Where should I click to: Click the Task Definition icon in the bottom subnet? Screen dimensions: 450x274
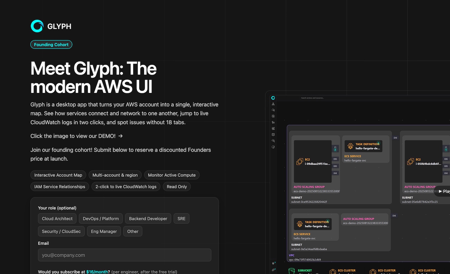[x=299, y=224]
